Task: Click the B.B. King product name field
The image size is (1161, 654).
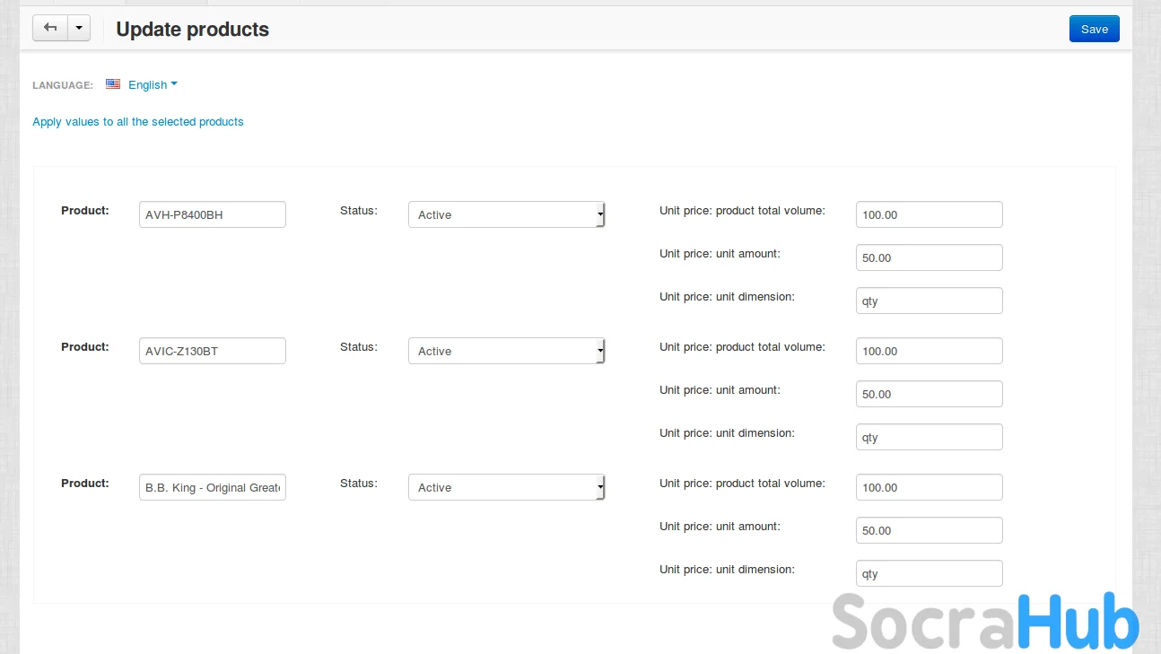Action: [212, 487]
